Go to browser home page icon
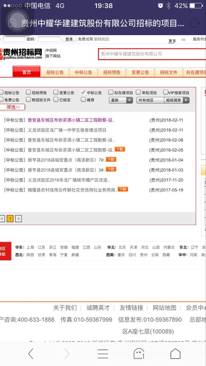Viewport: 206px width, 366px height. coord(175,354)
